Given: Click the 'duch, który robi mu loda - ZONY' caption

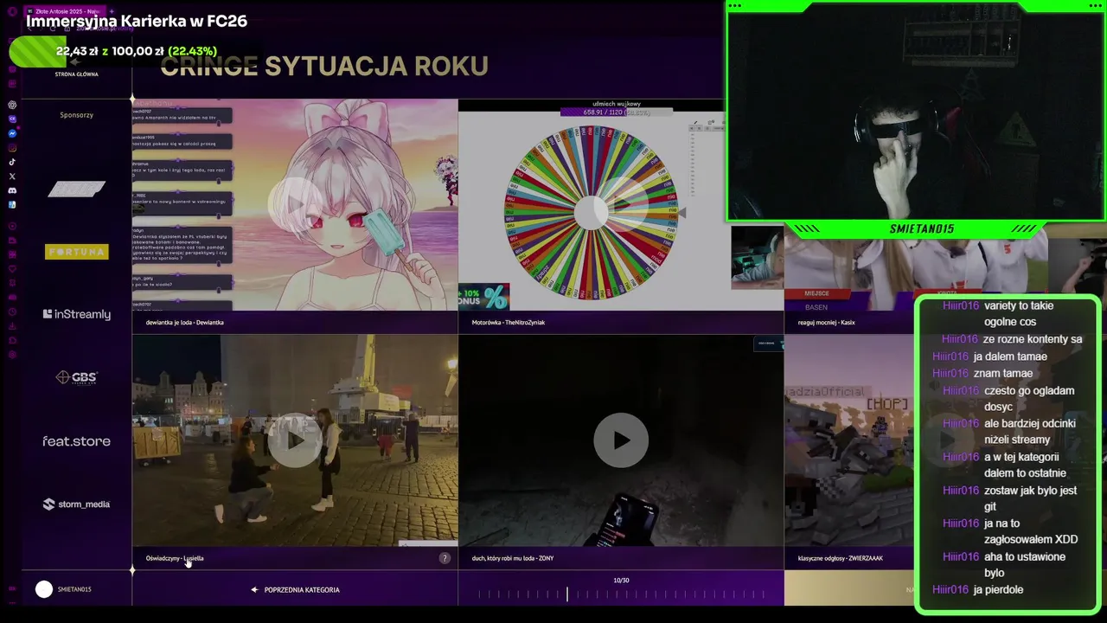Looking at the screenshot, I should pos(512,558).
